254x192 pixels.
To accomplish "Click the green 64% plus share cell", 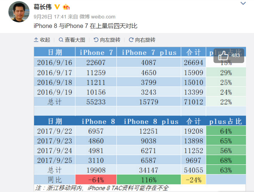I will point(226,131).
